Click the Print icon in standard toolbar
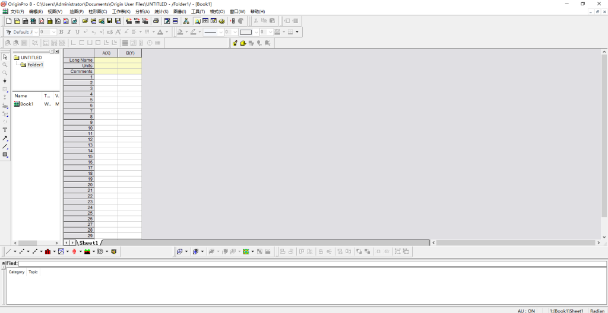The width and height of the screenshot is (608, 313). click(x=156, y=21)
